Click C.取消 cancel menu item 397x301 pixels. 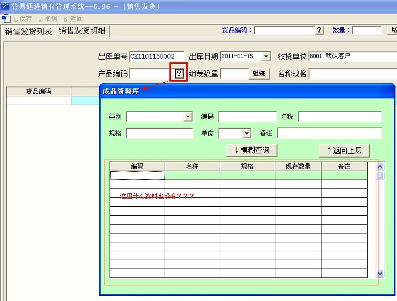tap(48, 19)
